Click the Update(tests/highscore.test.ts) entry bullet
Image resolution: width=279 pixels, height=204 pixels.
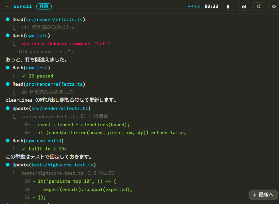tap(8, 165)
